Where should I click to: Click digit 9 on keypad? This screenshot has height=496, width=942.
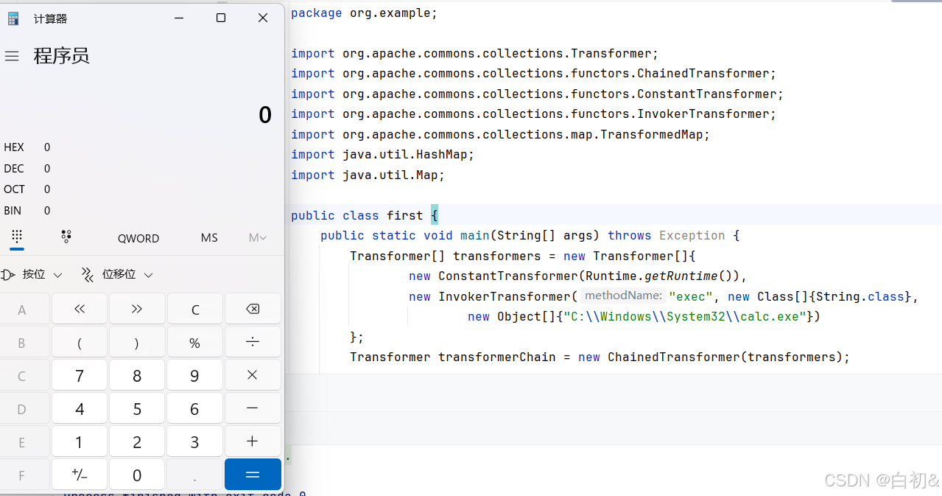(194, 375)
